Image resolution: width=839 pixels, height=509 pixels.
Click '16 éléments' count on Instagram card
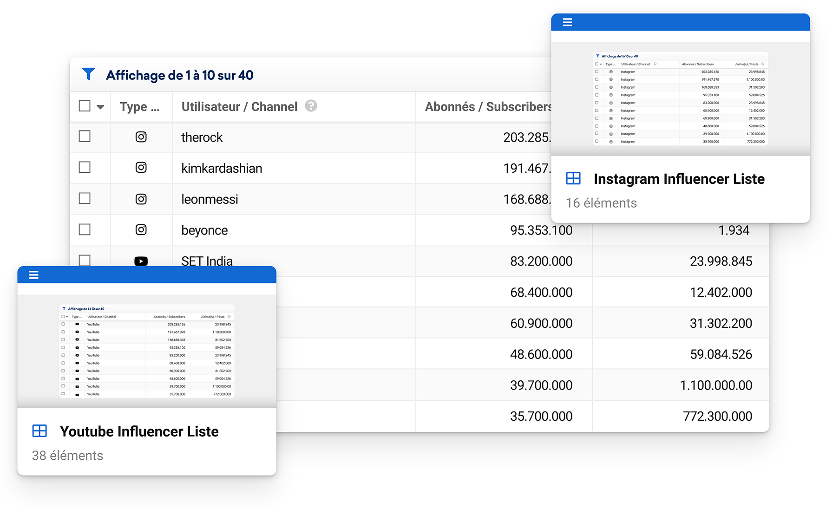tap(601, 203)
